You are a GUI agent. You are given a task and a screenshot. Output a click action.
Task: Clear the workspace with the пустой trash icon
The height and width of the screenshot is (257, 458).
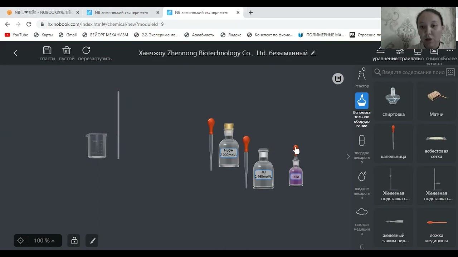pos(67,54)
